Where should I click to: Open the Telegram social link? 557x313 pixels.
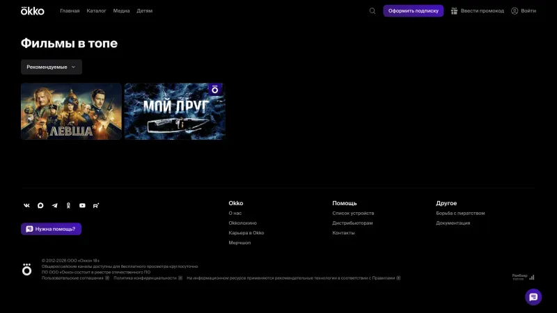point(54,205)
